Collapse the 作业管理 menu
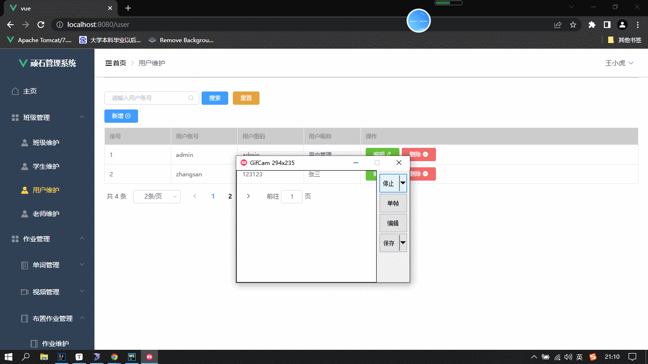The image size is (648, 364). pyautogui.click(x=47, y=239)
